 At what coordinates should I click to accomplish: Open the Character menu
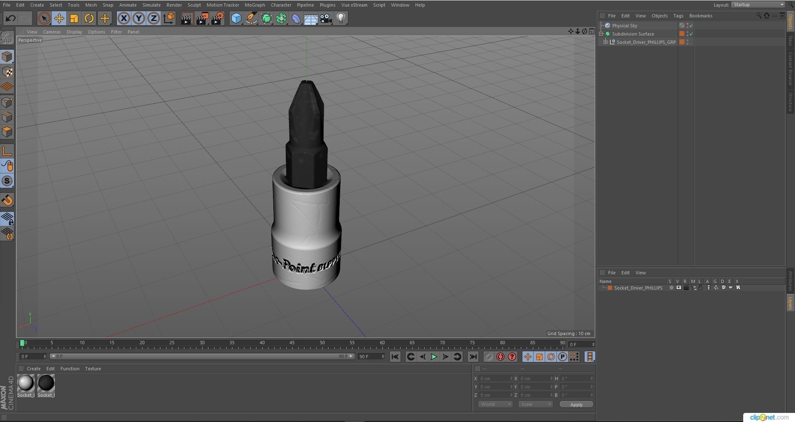tap(281, 5)
